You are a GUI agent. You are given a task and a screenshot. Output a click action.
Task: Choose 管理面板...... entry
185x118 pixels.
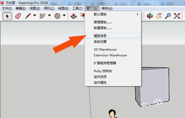(113, 22)
